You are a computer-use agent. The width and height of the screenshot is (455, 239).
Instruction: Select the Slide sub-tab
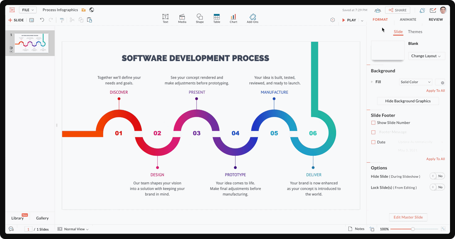tap(398, 32)
